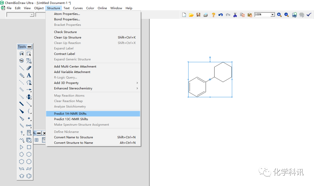This screenshot has height=186, width=314.
Task: Click the Print icon in toolbar
Action: click(x=206, y=15)
